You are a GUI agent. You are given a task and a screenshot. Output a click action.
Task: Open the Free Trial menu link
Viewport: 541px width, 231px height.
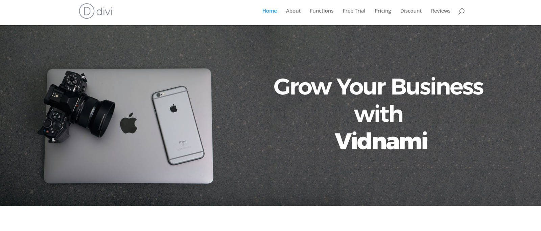(354, 11)
